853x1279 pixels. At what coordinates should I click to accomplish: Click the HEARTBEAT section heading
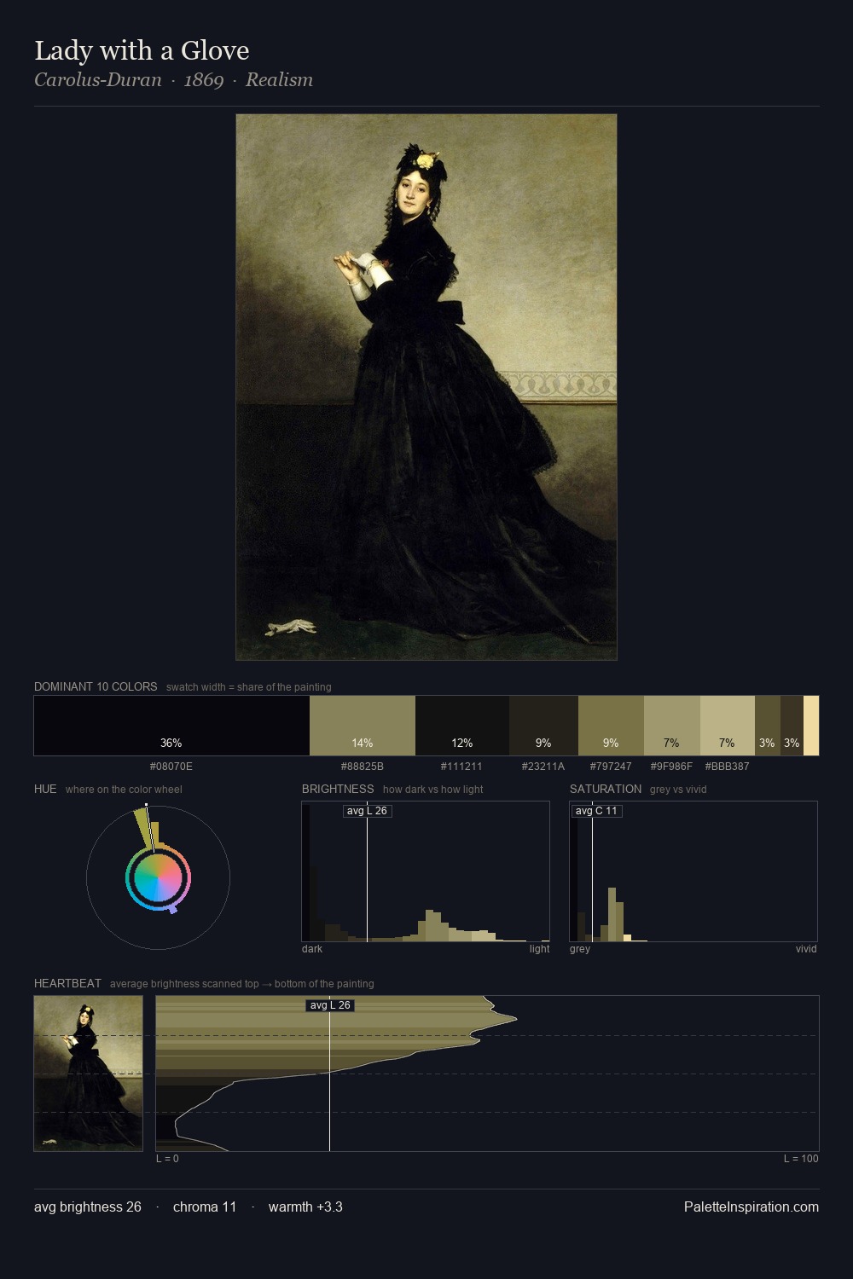67,983
